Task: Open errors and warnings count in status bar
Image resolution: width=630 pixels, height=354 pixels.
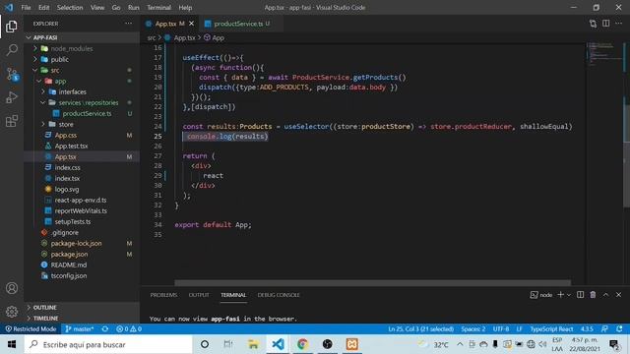Action: [129, 328]
